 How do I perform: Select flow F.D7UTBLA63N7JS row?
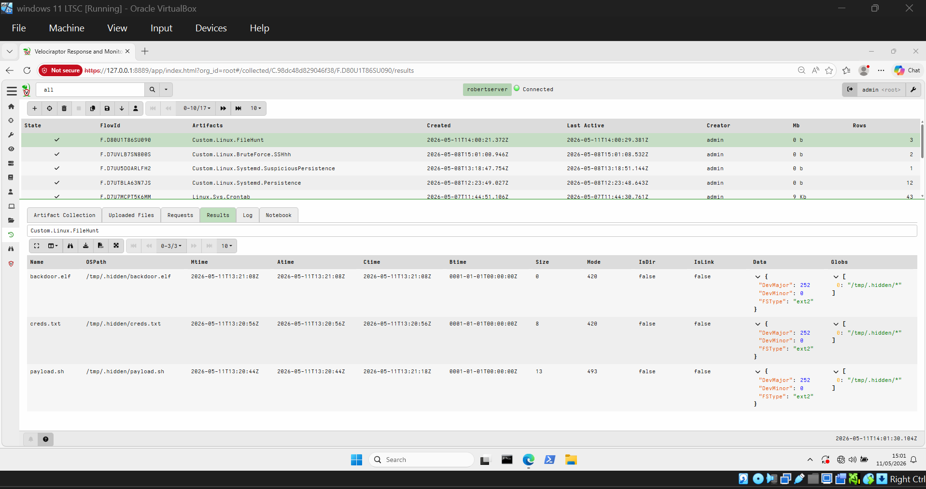point(471,183)
